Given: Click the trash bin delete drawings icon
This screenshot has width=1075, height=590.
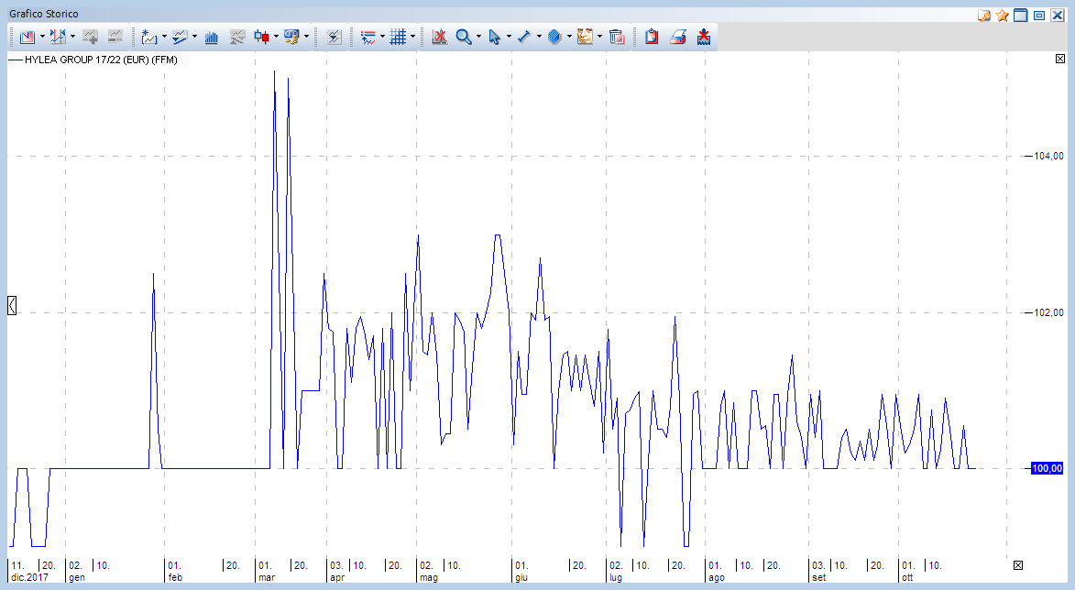Looking at the screenshot, I should point(617,38).
